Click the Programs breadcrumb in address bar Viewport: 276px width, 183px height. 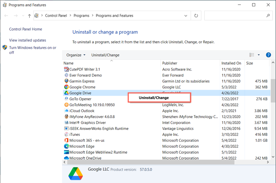click(x=81, y=16)
